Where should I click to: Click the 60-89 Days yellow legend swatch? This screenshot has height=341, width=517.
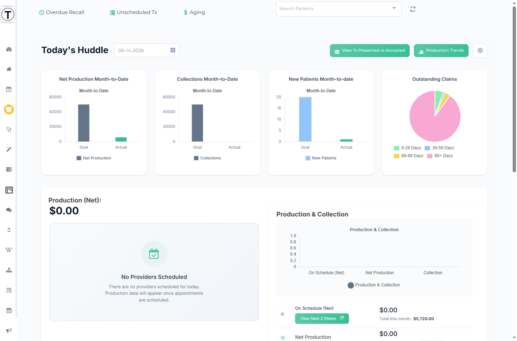coord(396,156)
